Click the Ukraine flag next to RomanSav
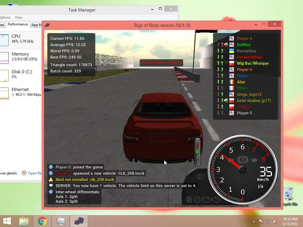The height and width of the screenshot is (227, 303). (231, 51)
